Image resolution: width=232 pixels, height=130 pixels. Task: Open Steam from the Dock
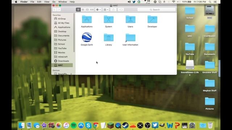click(x=125, y=125)
